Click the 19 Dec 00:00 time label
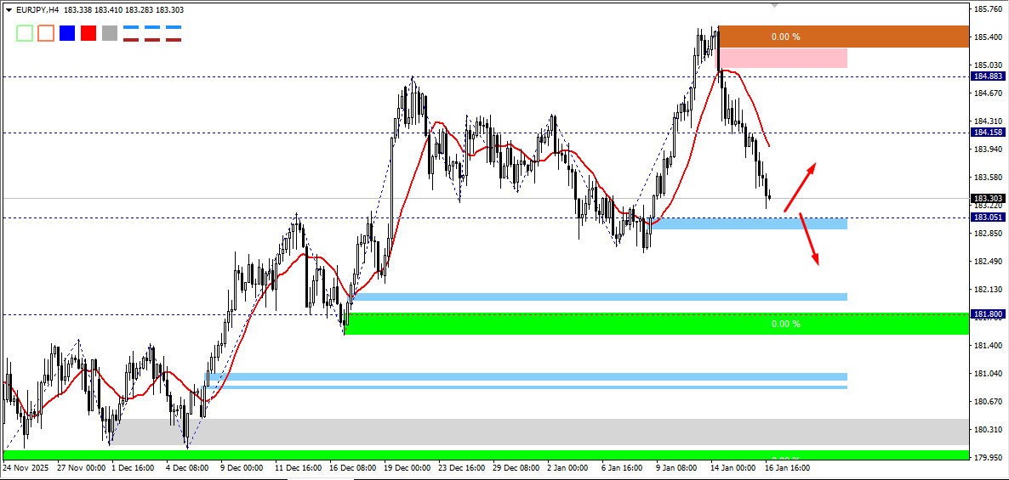The image size is (1009, 480). 408,468
